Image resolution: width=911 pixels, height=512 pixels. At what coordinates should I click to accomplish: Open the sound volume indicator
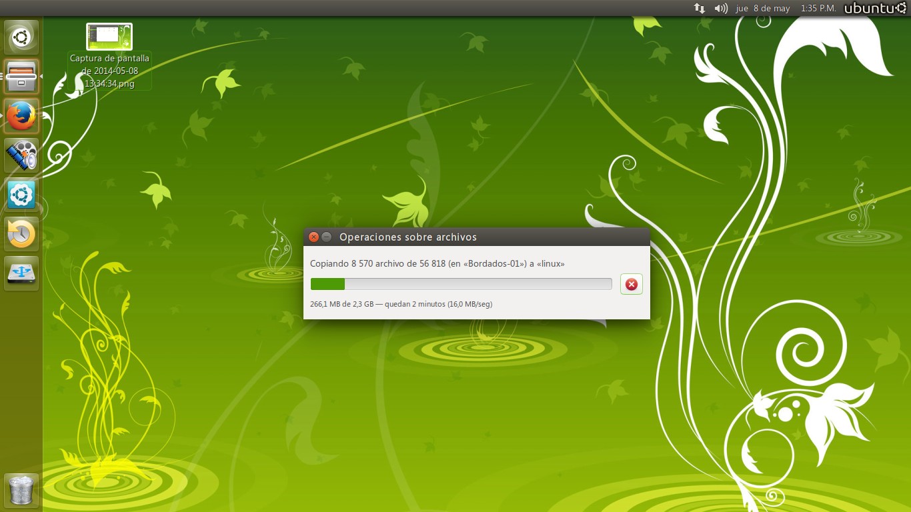(x=721, y=9)
